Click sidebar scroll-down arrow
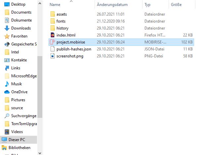This screenshot has width=202, height=155. click(40, 153)
